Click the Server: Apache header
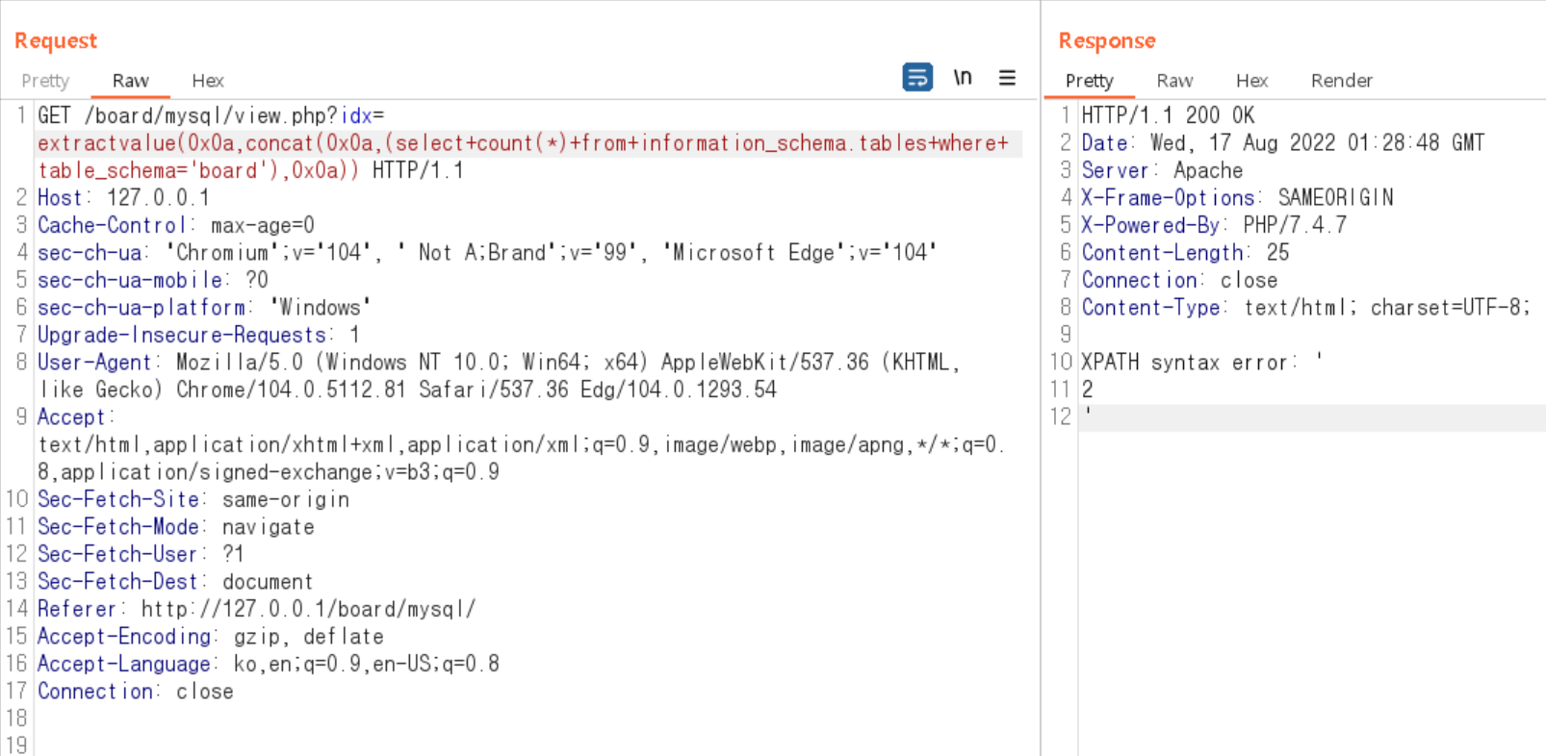Image resolution: width=1546 pixels, height=756 pixels. [1162, 170]
